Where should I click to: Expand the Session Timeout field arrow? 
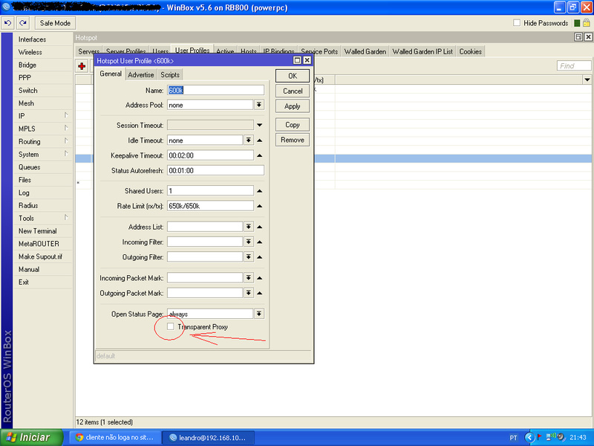[259, 125]
